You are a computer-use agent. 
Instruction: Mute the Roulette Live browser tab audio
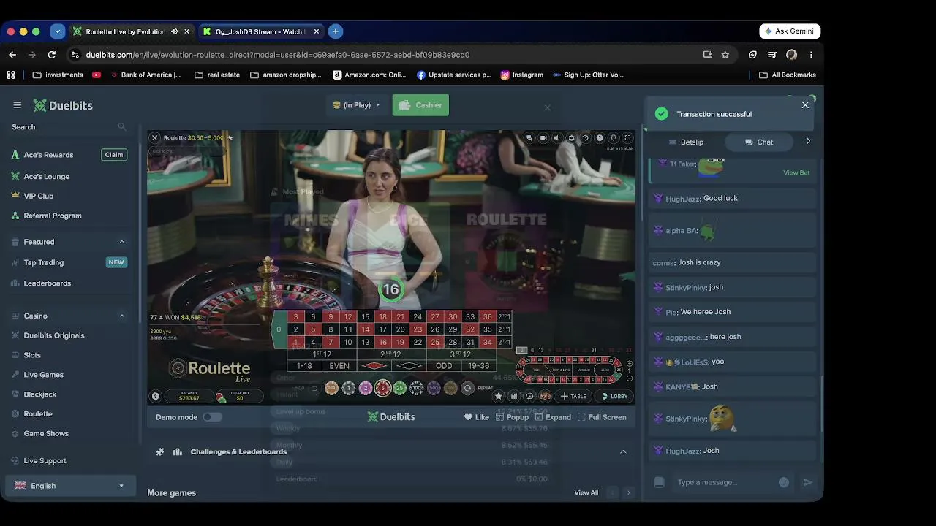[174, 31]
